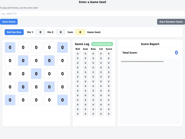Click the Game Seed label

pyautogui.click(x=94, y=32)
